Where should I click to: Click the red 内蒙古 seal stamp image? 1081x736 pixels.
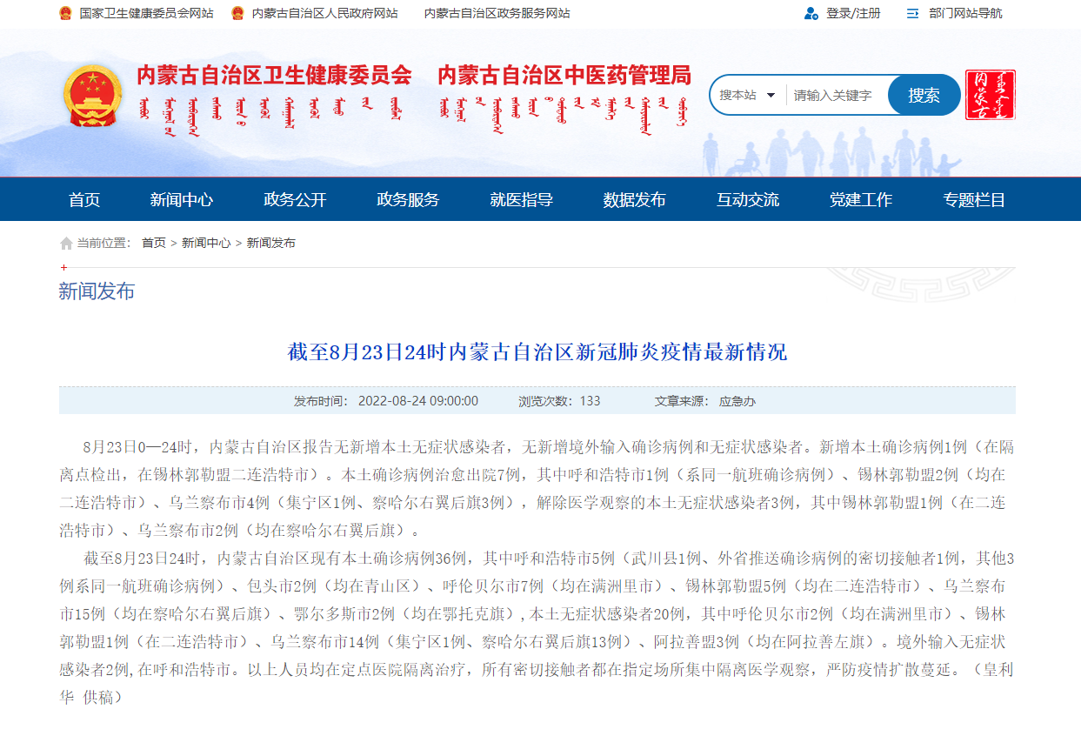tap(990, 95)
